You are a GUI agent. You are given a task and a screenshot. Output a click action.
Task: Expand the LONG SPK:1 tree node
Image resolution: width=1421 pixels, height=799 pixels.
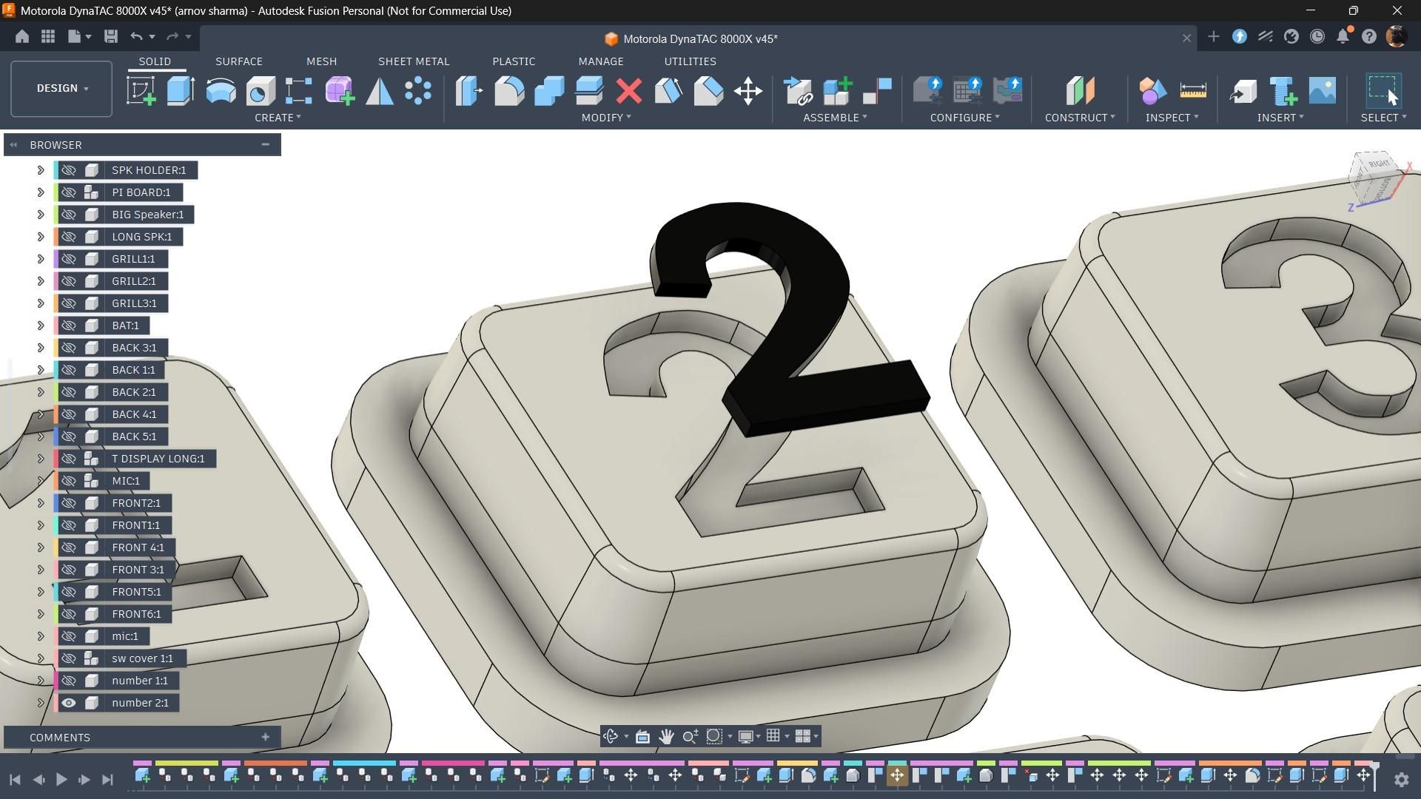click(x=41, y=237)
